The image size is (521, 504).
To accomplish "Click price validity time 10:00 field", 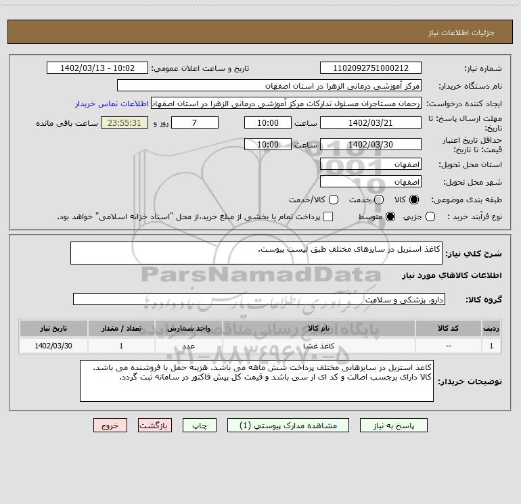I will [268, 144].
